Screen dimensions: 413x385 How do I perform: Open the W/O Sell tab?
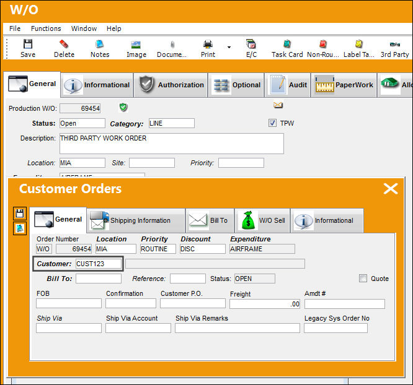tap(262, 220)
